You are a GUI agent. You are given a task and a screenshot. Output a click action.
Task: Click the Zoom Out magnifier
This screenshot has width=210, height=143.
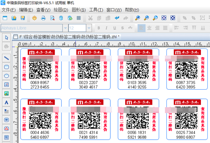click(x=146, y=18)
